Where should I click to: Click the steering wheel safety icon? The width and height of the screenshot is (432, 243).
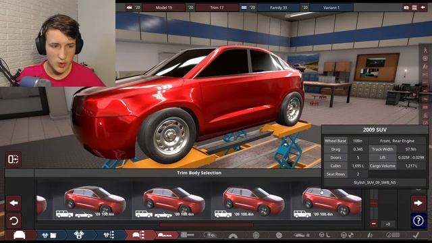[347, 235]
